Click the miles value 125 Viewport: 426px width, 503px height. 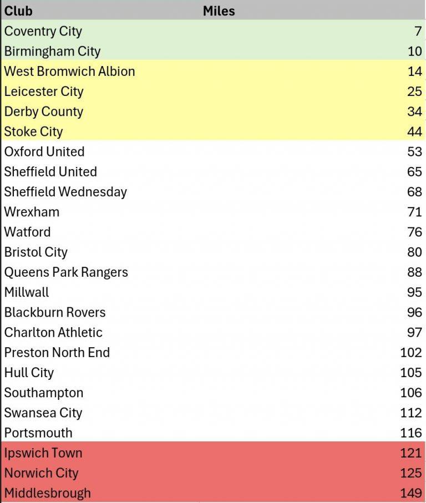pyautogui.click(x=411, y=472)
